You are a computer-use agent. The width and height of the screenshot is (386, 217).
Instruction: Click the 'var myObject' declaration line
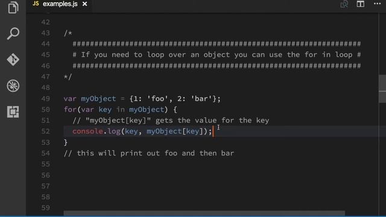(x=142, y=99)
